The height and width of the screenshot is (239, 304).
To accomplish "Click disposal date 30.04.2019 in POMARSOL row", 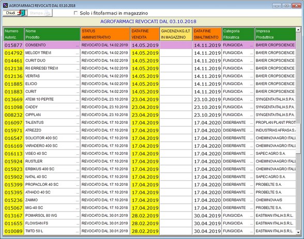I will pos(207,215).
